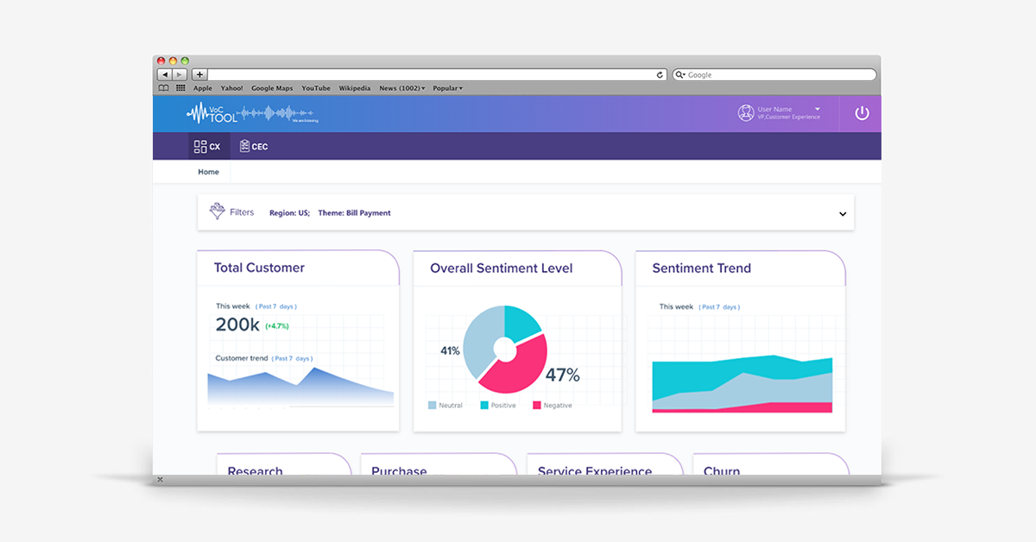The image size is (1036, 542).
Task: Click the browser address bar
Action: tap(438, 75)
